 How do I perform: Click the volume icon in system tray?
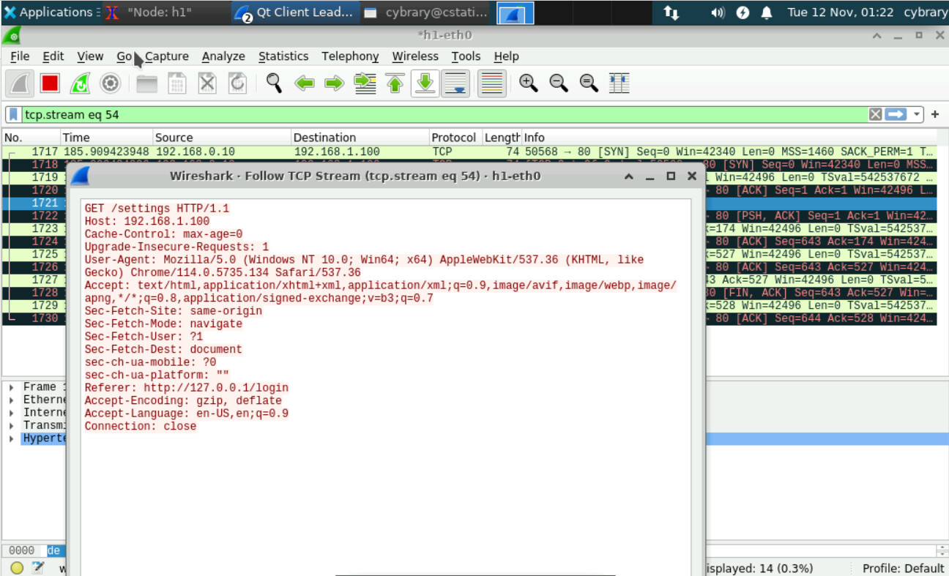pyautogui.click(x=718, y=12)
